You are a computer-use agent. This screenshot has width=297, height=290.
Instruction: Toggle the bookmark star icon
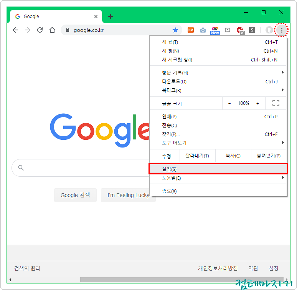pyautogui.click(x=175, y=30)
